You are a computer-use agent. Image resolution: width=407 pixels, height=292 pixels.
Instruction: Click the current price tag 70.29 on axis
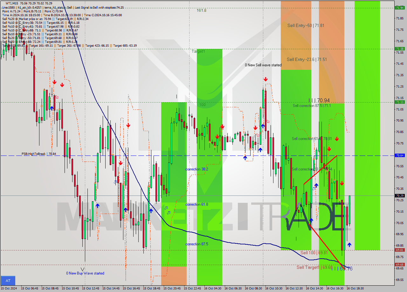pos(400,196)
